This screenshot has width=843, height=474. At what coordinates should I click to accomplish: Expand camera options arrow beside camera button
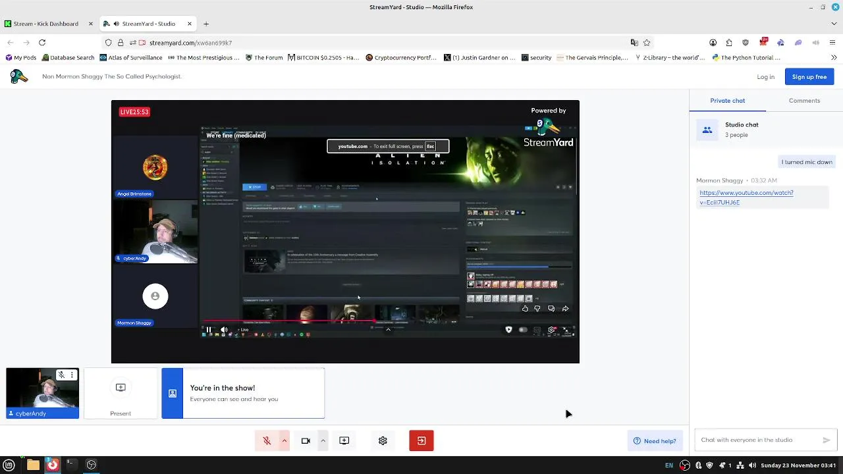click(323, 440)
